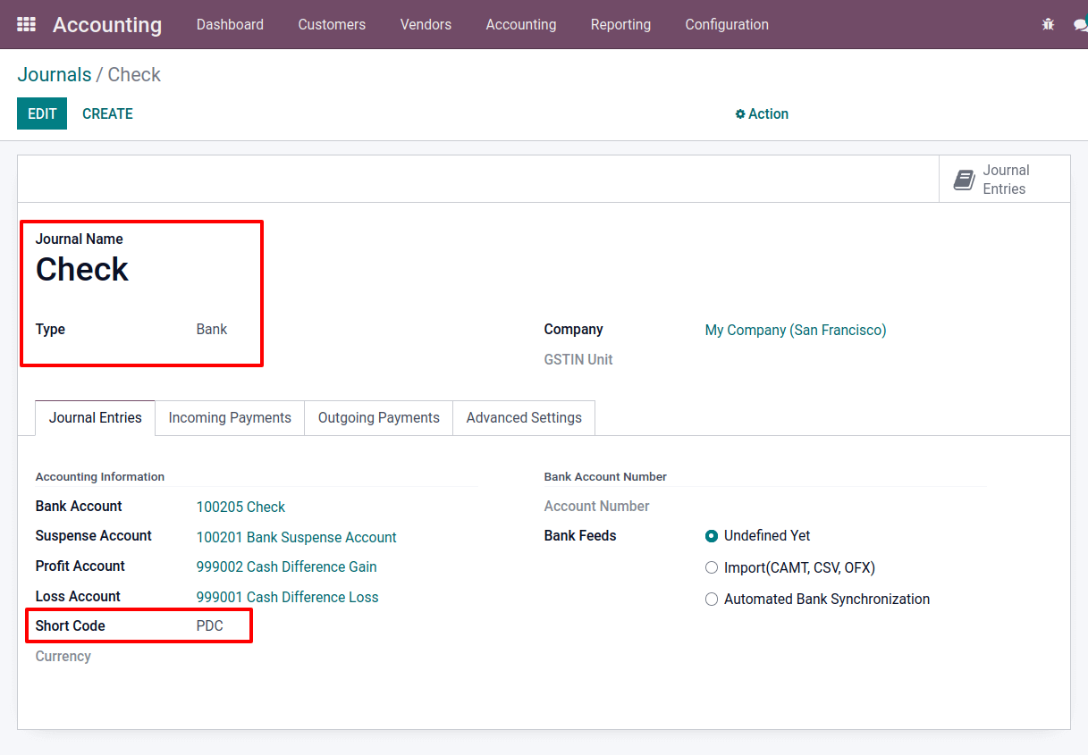This screenshot has height=755, width=1088.
Task: Select the Undefined Yet radio button
Action: coord(712,536)
